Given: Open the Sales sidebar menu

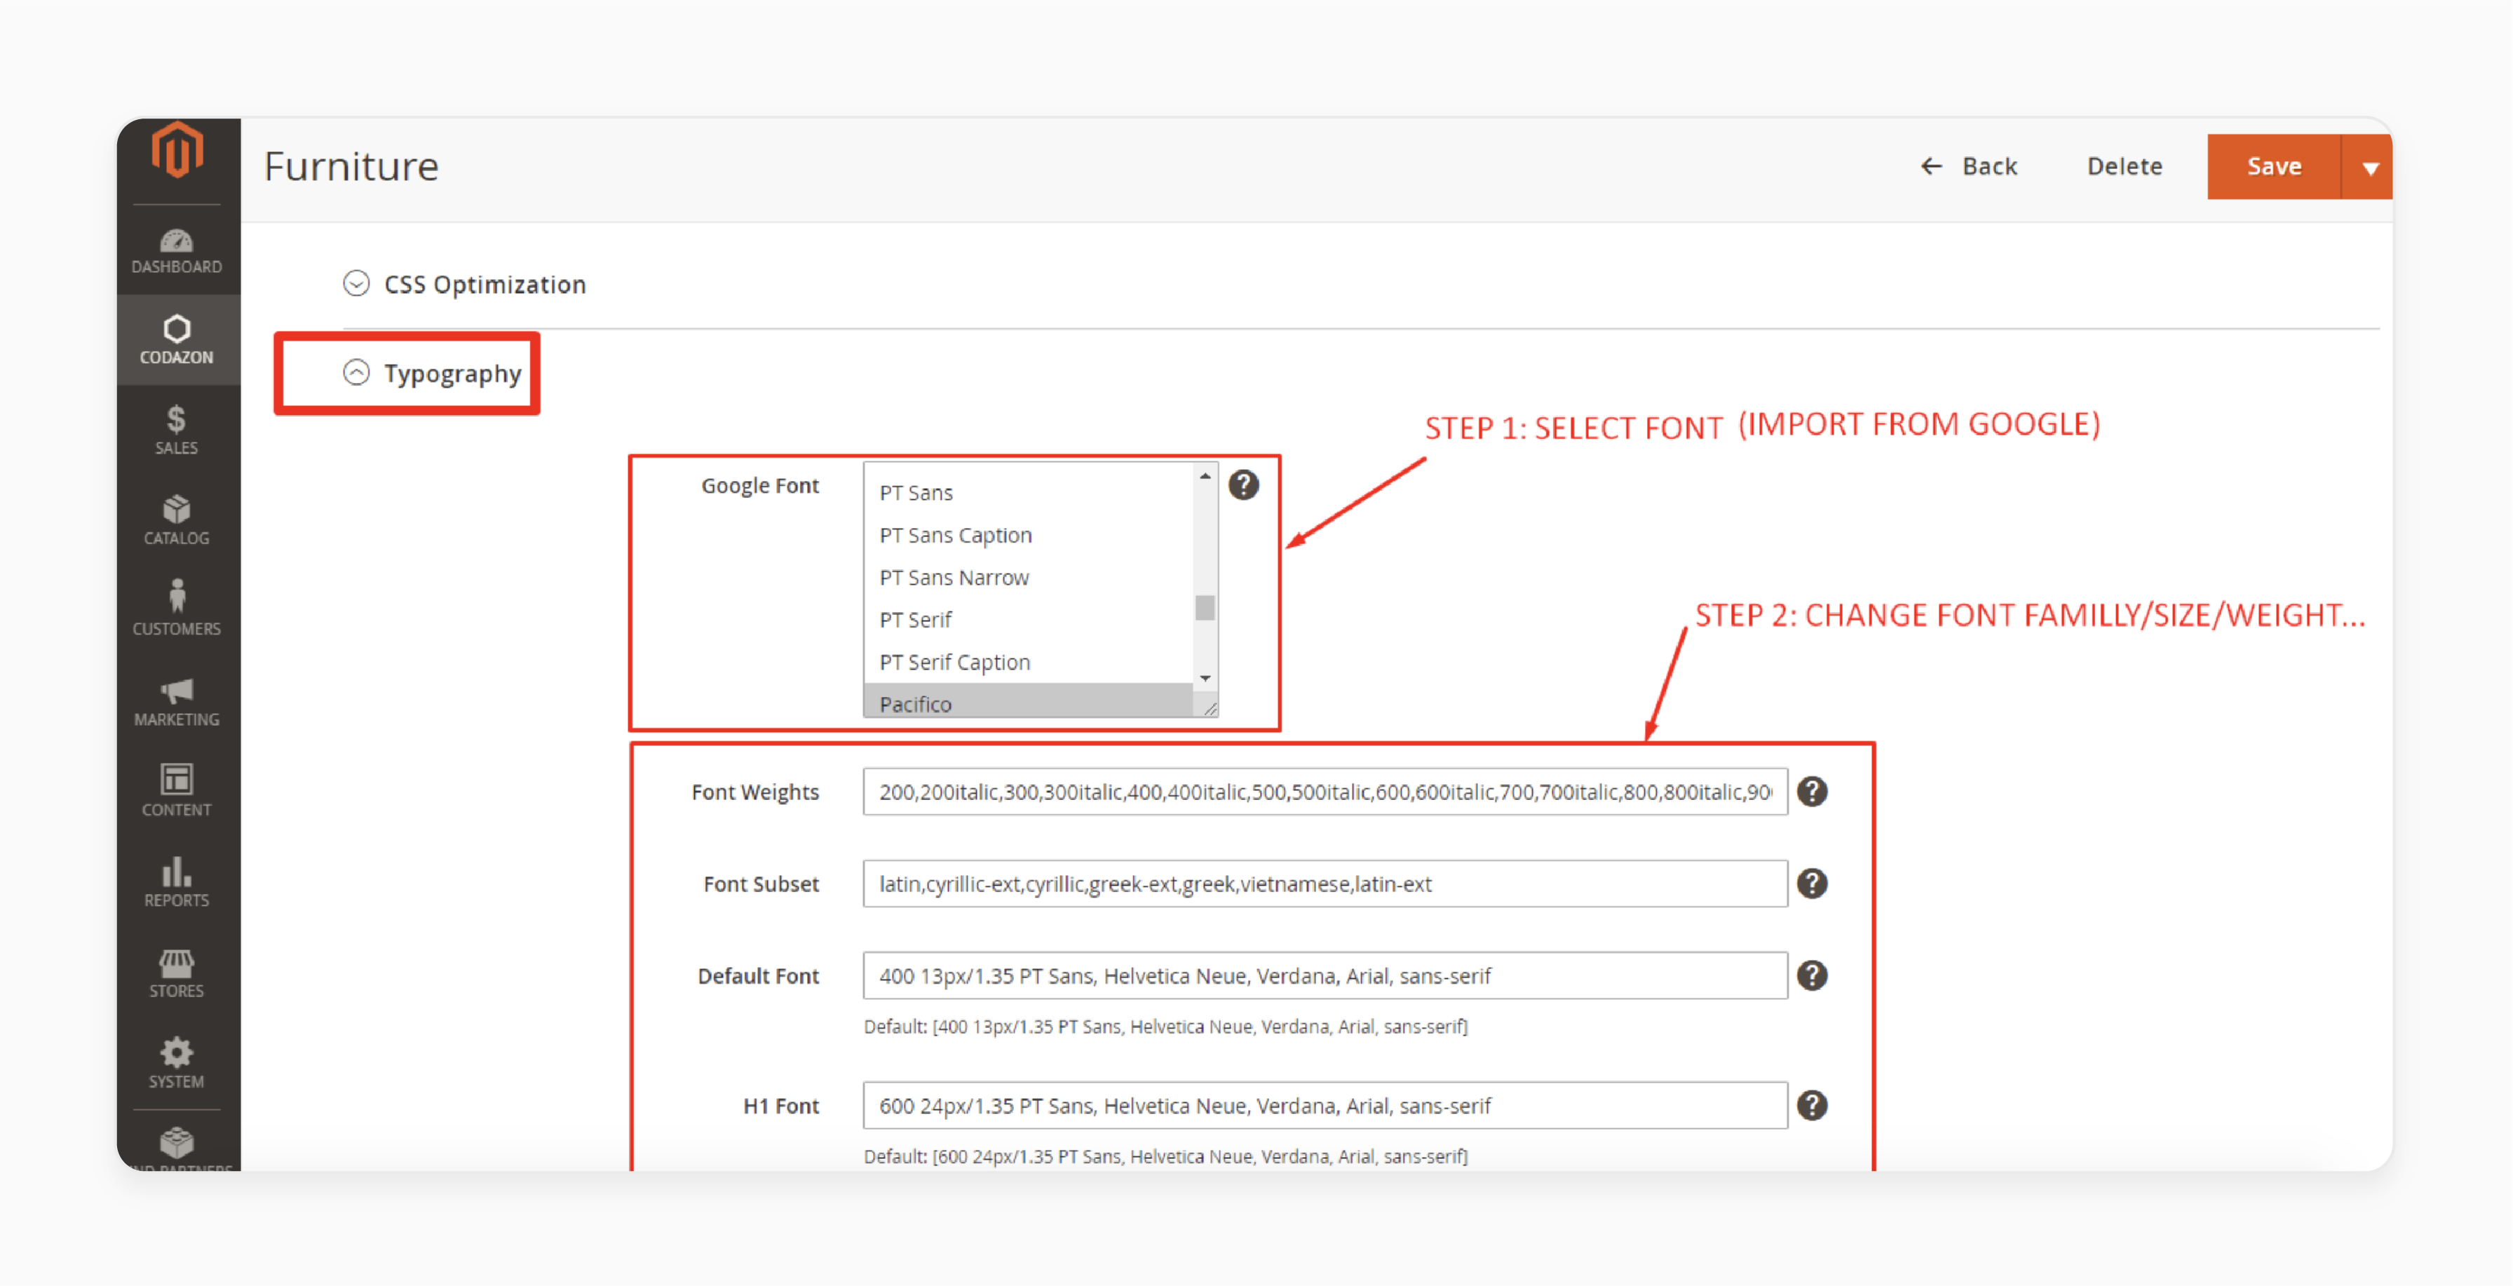Looking at the screenshot, I should click(x=177, y=431).
